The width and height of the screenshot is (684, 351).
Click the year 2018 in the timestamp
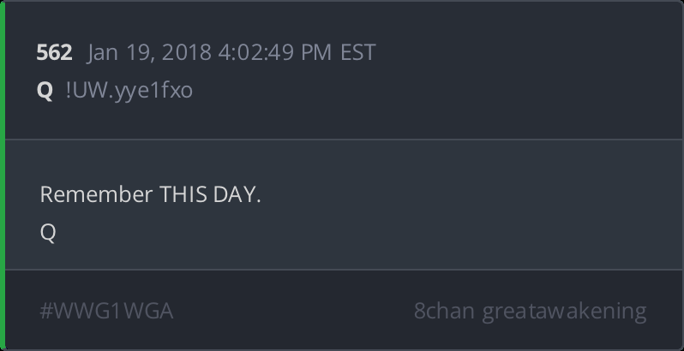click(x=189, y=52)
